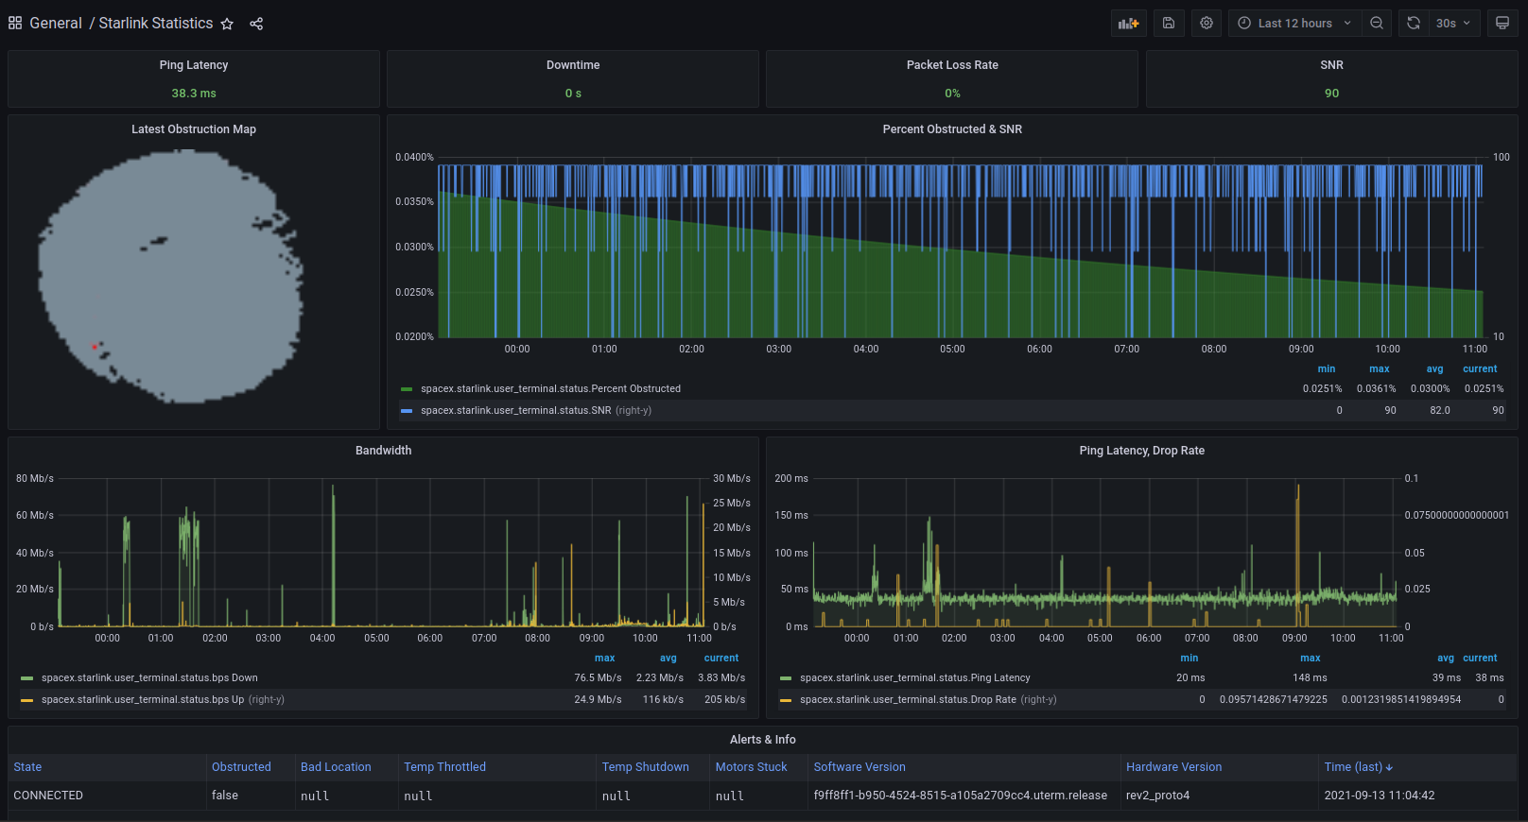Share the dashboard using the share icon
The height and width of the screenshot is (822, 1528).
click(256, 24)
